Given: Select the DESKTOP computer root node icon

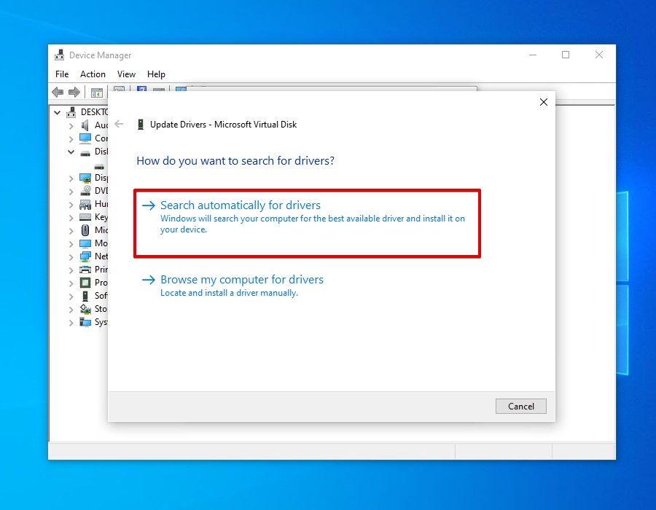Looking at the screenshot, I should pos(71,112).
